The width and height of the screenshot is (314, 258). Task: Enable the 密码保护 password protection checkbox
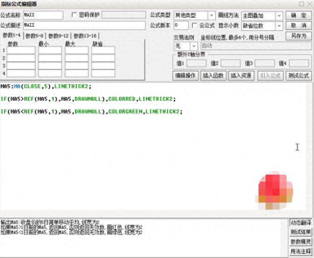(x=74, y=15)
